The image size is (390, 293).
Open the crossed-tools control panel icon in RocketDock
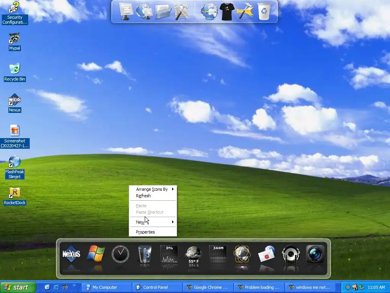pos(181,11)
